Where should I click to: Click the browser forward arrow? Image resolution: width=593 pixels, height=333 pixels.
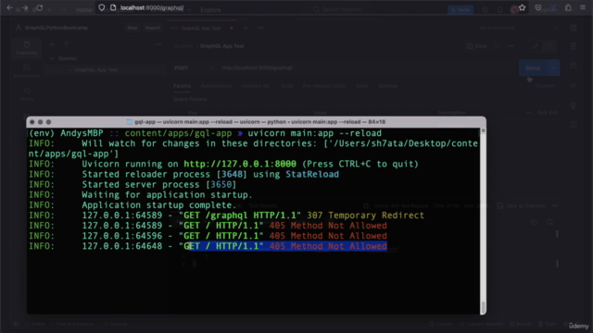coord(25,7)
